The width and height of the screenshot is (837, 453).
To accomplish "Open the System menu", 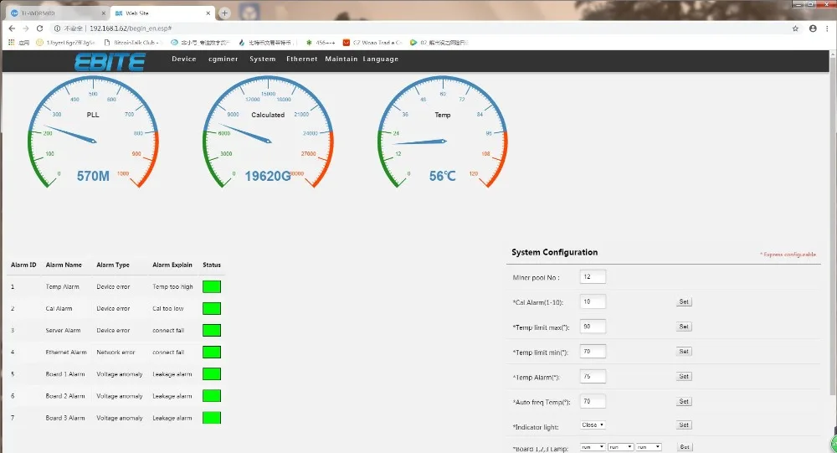I will 263,59.
